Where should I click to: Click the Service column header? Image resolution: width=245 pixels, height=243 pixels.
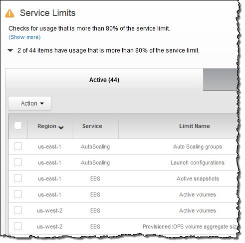[x=92, y=126]
